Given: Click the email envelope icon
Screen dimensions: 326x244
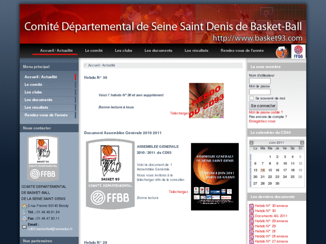Looking at the screenshot, I should (24, 227).
